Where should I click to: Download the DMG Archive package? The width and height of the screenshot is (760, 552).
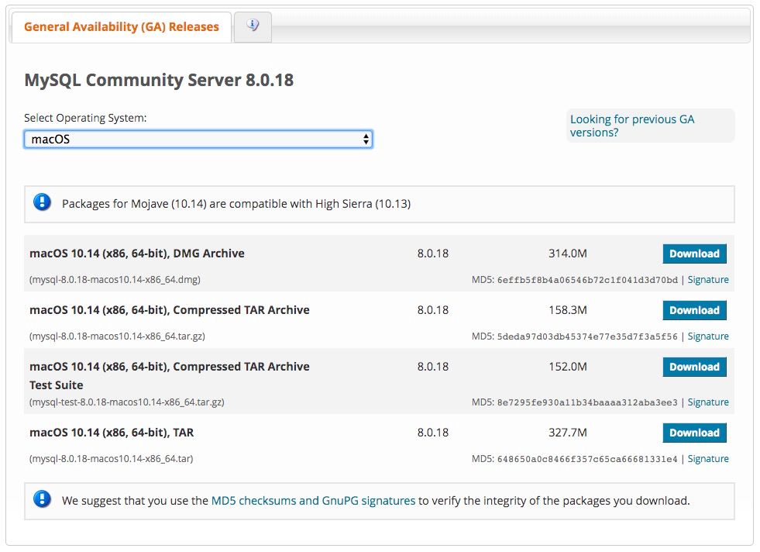click(694, 254)
